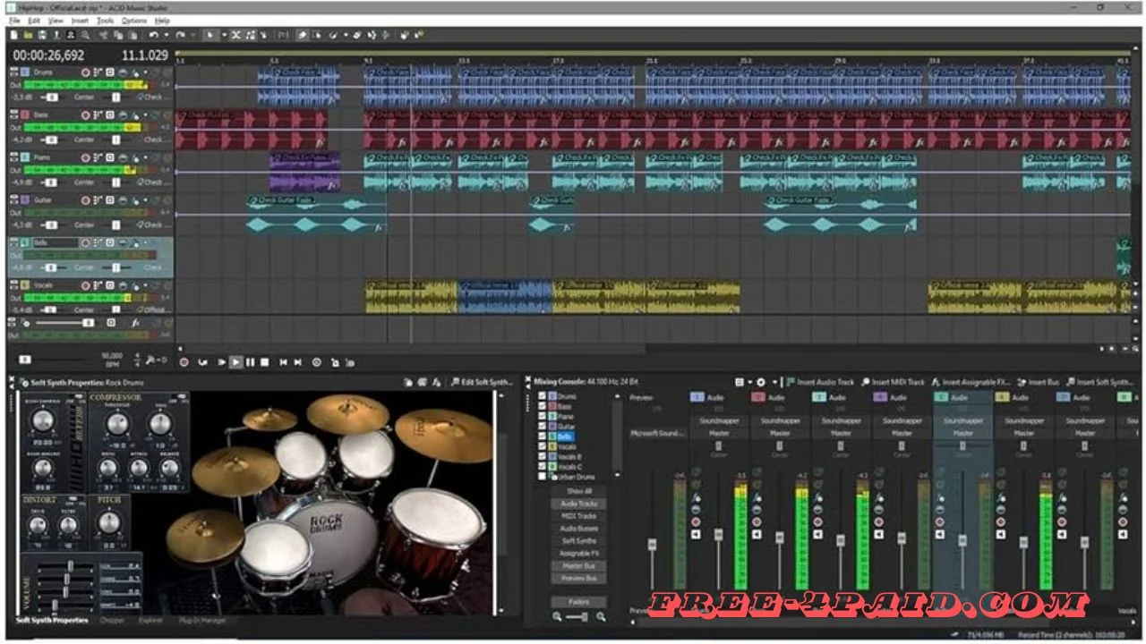Click the Loop playback transport icon
Screen dimensions: 1146x644
click(x=202, y=362)
